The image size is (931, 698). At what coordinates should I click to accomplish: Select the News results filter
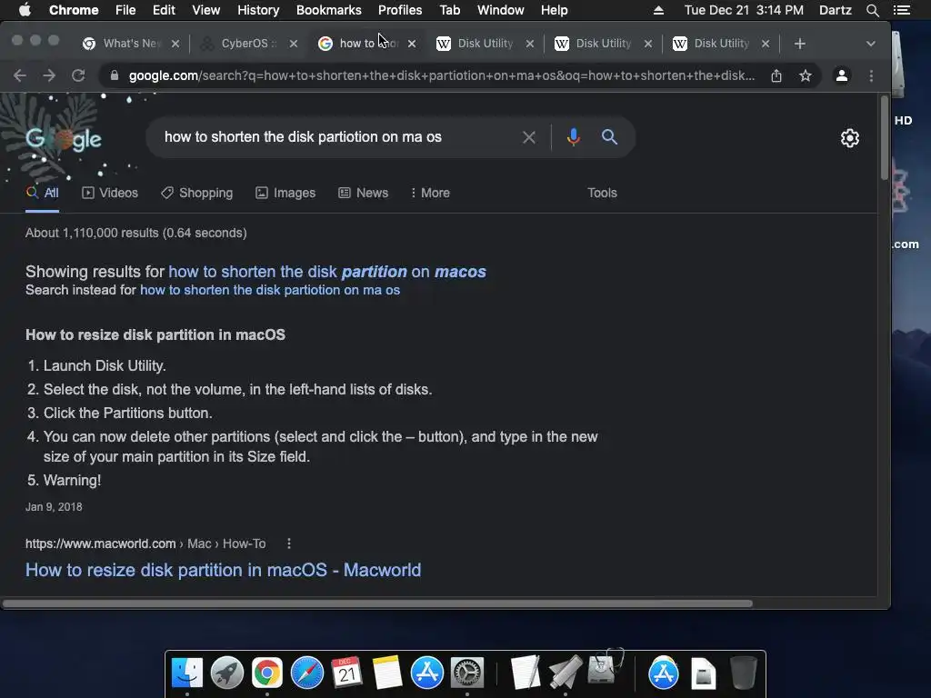(363, 193)
